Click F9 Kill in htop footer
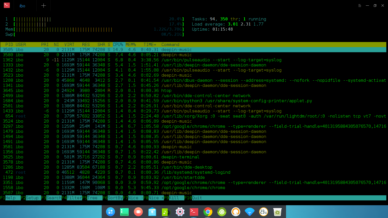Image resolution: width=388 pixels, height=218 pixels. 174,198
